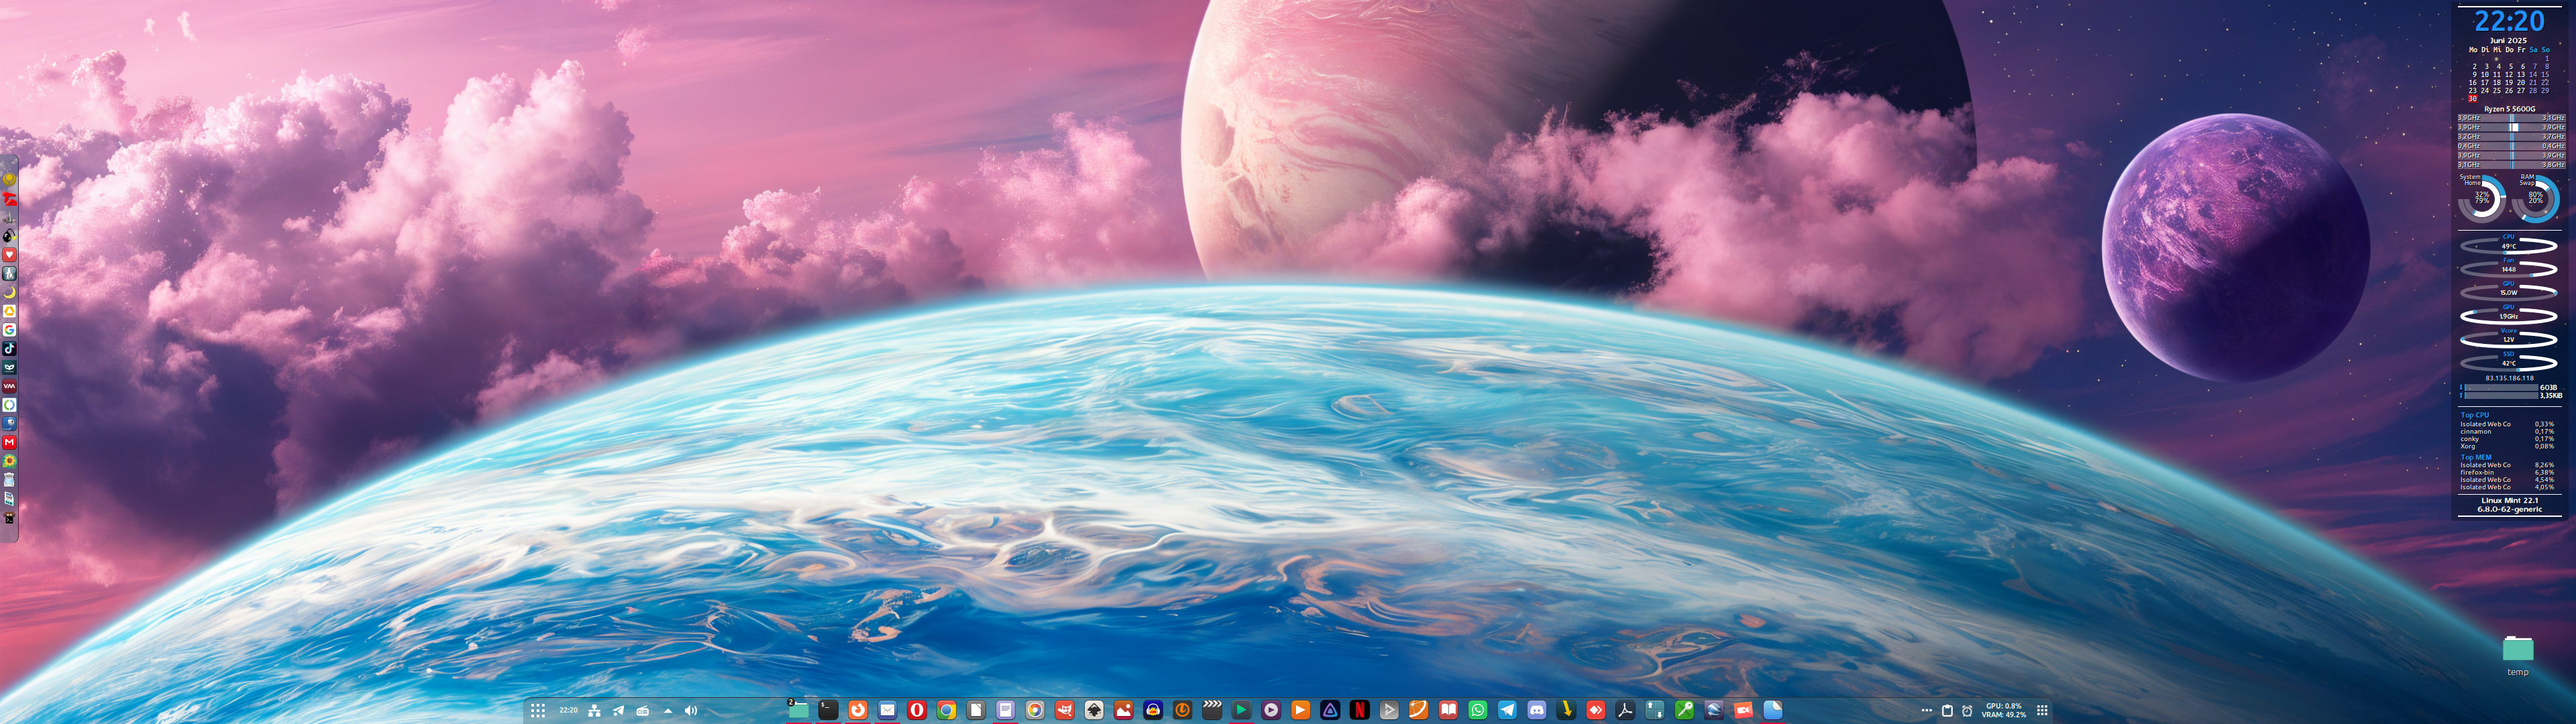Open TikTok from the left side dock

point(9,348)
